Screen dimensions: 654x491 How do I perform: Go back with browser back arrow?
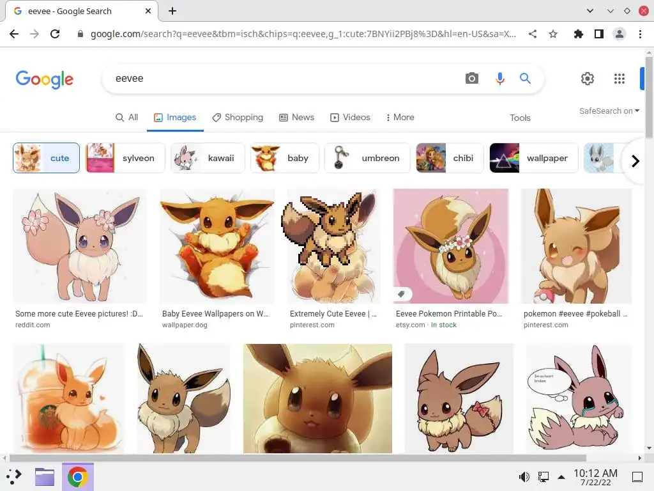pos(14,34)
